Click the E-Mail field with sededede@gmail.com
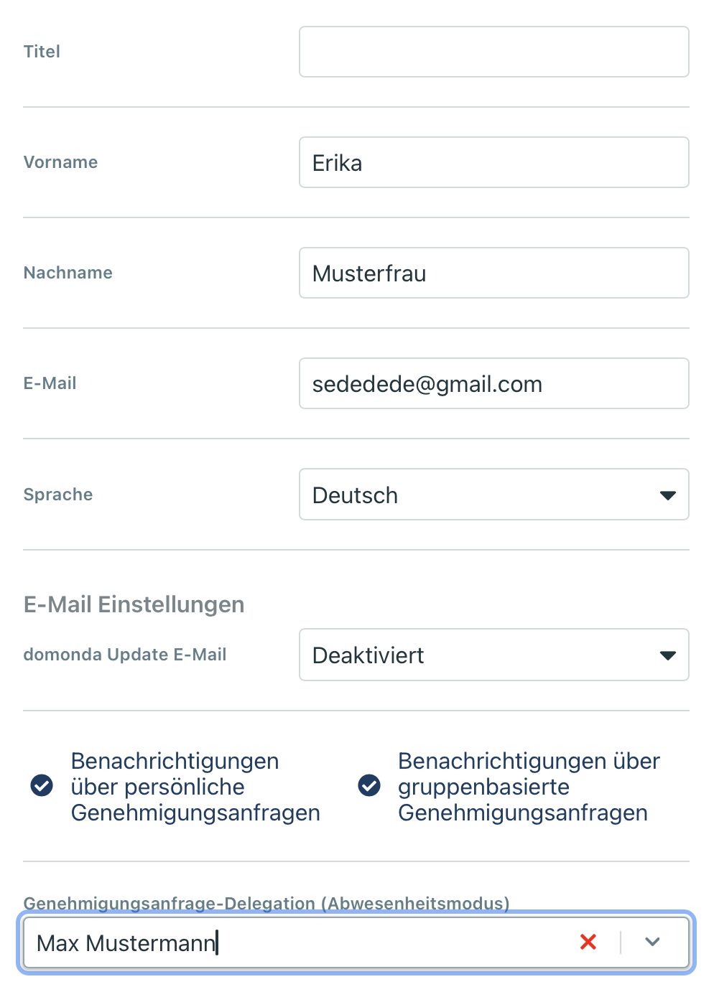 tap(494, 383)
